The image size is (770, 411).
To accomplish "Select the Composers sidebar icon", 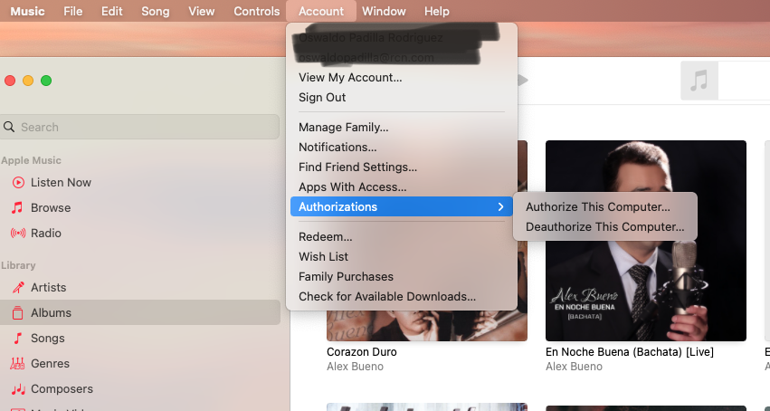I will click(18, 389).
